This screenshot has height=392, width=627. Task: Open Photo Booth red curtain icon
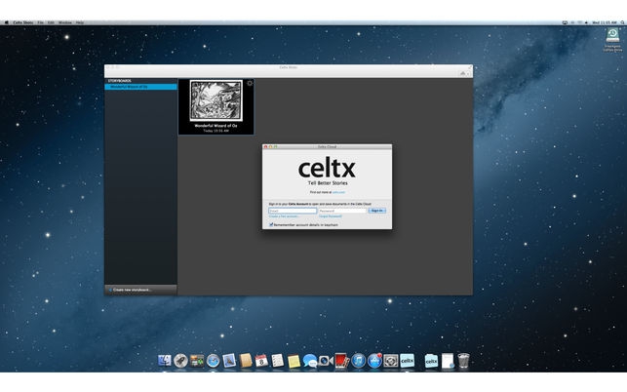pyautogui.click(x=342, y=361)
